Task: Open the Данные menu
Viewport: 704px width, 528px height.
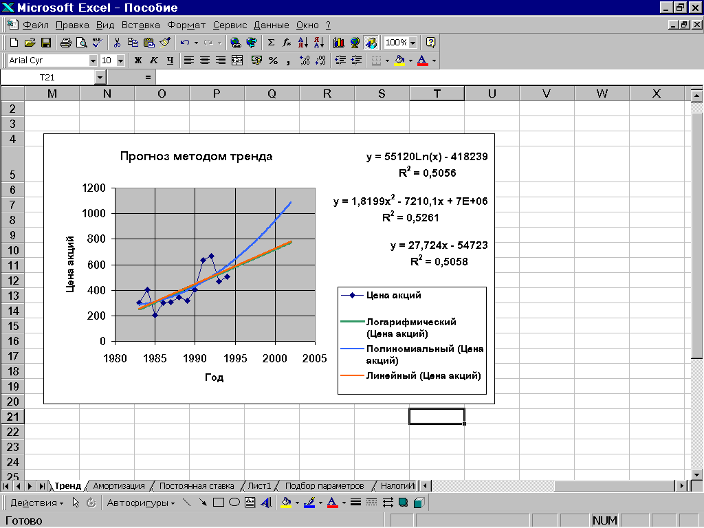Action: pyautogui.click(x=271, y=25)
